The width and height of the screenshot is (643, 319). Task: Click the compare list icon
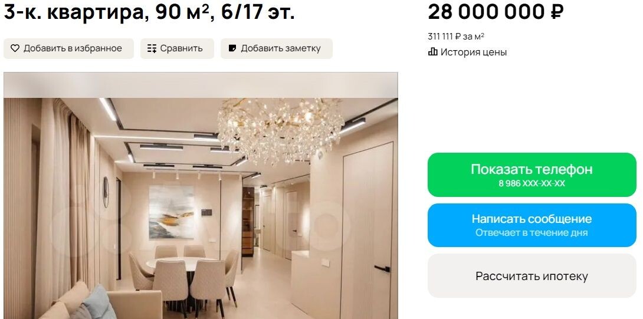tap(152, 48)
